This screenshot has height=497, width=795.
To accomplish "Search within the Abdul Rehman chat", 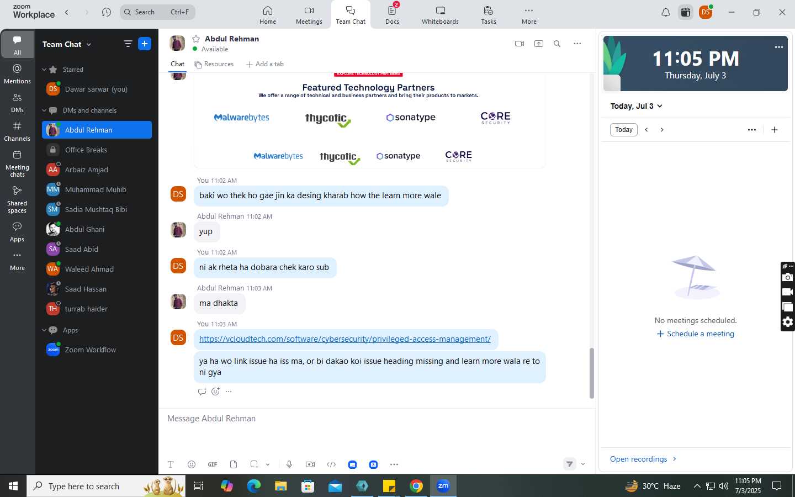I will coord(557,44).
